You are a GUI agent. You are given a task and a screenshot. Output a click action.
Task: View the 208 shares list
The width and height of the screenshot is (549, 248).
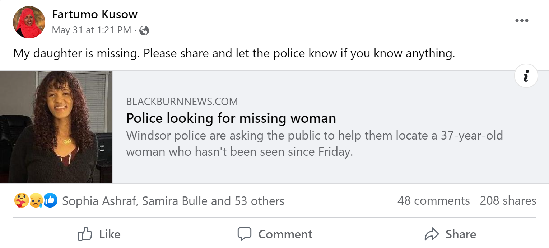coord(508,201)
